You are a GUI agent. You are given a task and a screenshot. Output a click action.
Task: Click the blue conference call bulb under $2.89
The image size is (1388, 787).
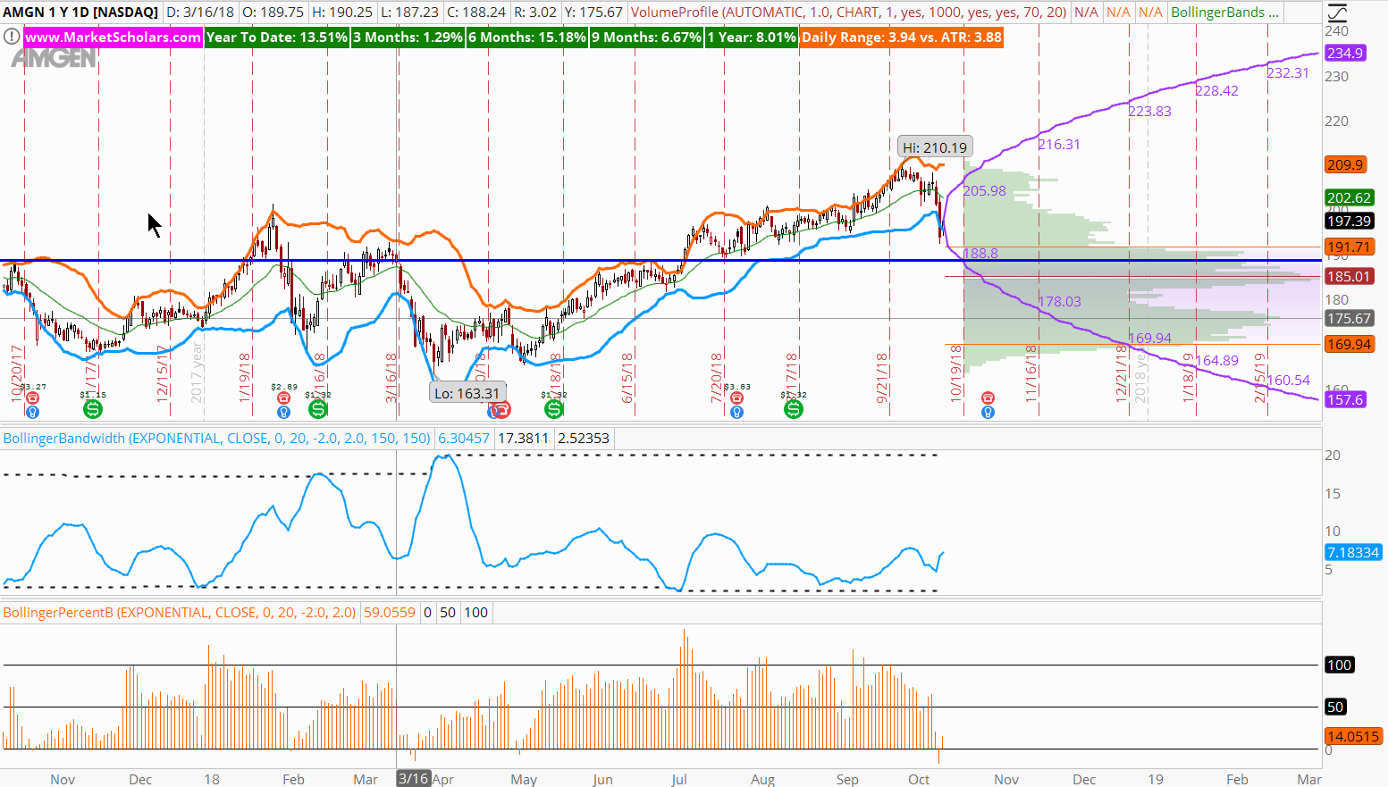click(283, 412)
